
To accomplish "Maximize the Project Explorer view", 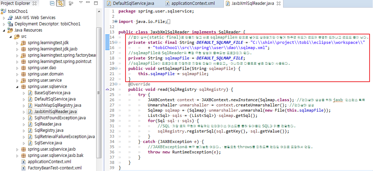I will pos(96,3).
